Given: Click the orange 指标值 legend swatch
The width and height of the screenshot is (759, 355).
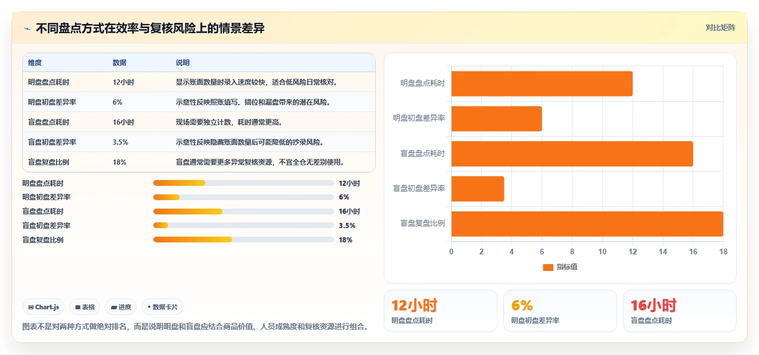Looking at the screenshot, I should click(548, 267).
